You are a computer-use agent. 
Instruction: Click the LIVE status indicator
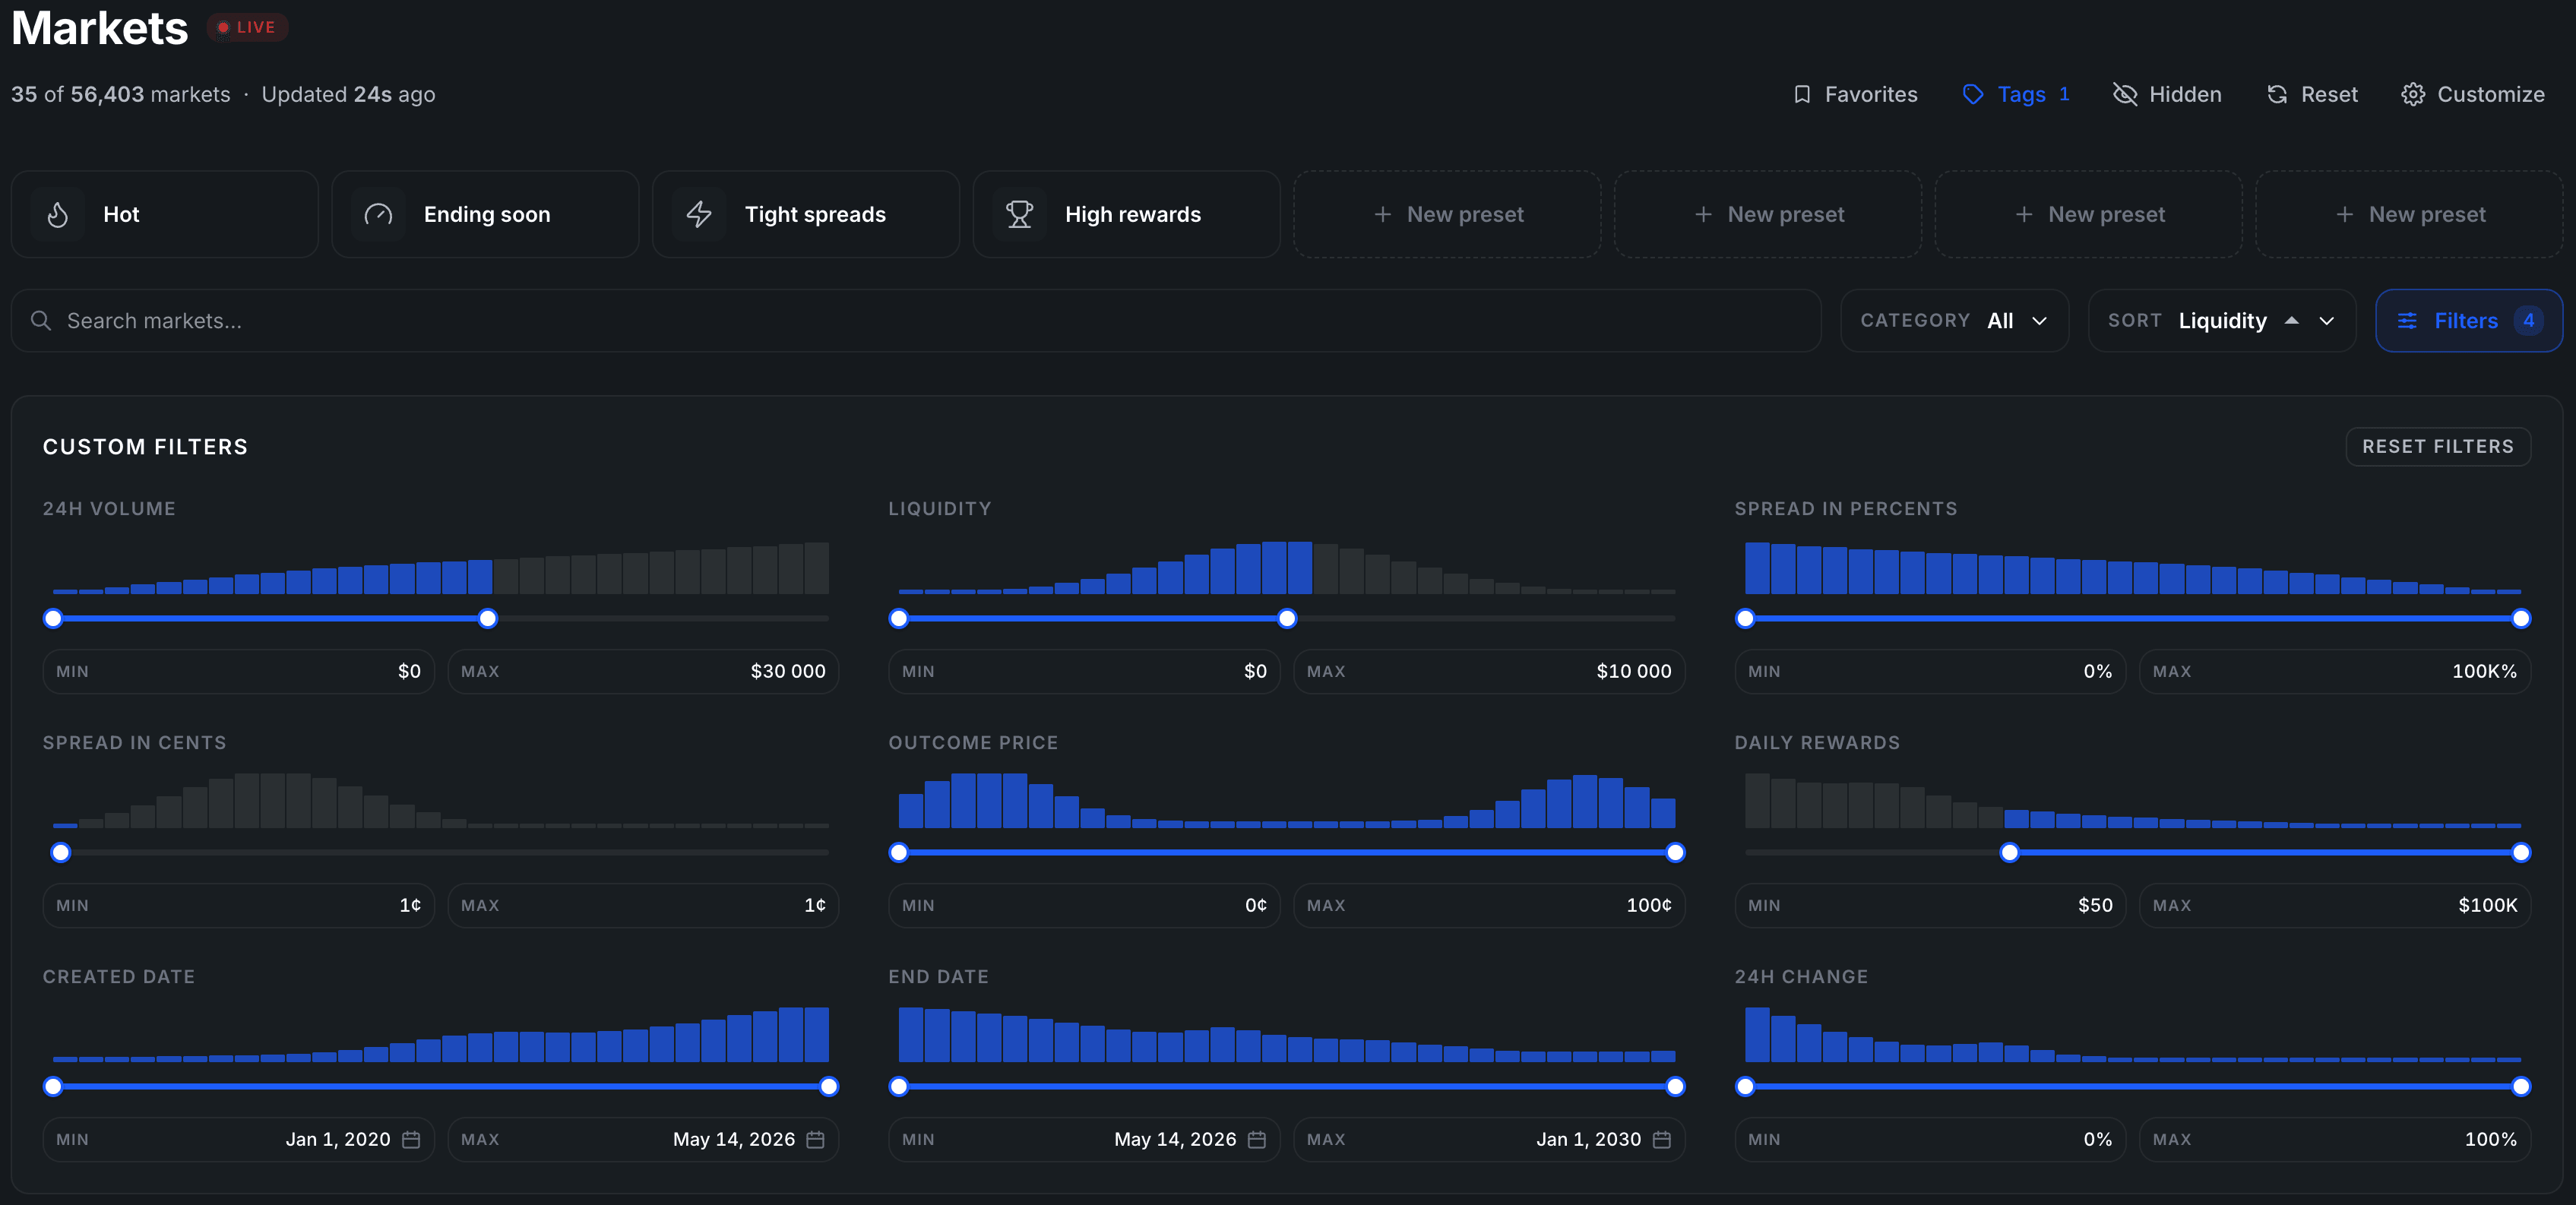click(x=247, y=27)
